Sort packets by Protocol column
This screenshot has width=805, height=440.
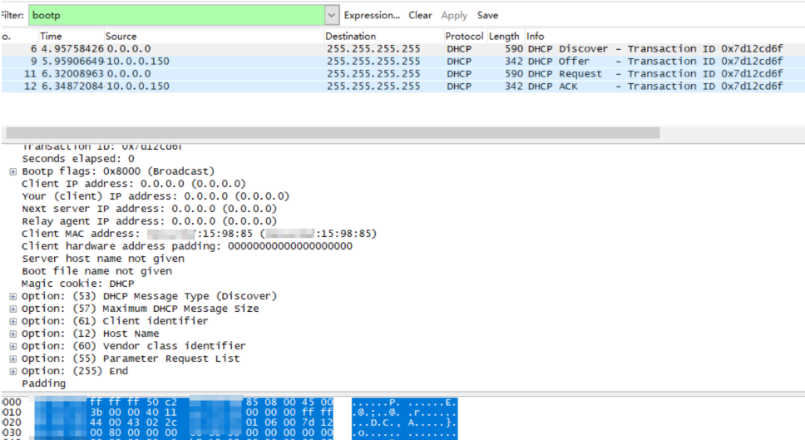464,37
